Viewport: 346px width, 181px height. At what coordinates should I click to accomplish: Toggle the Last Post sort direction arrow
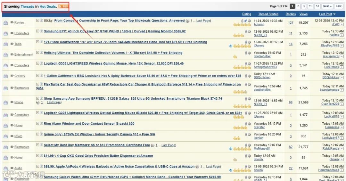pos(334,14)
